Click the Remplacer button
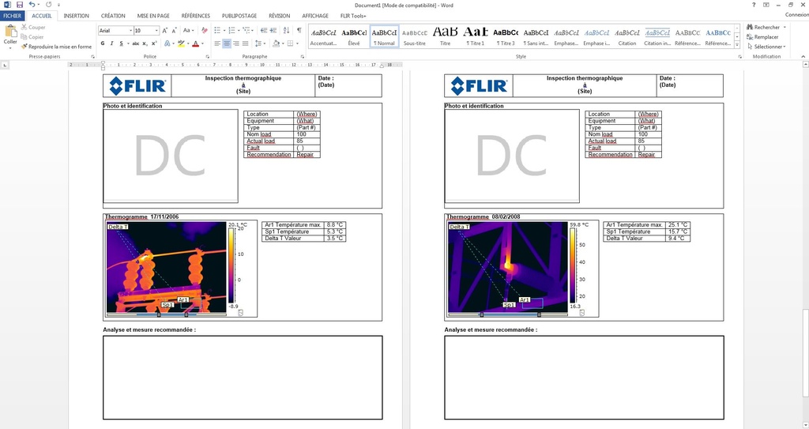The height and width of the screenshot is (429, 809). tap(762, 37)
